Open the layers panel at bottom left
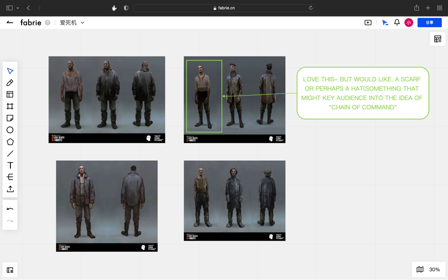Screen dimensions: 448x280 click(10, 270)
